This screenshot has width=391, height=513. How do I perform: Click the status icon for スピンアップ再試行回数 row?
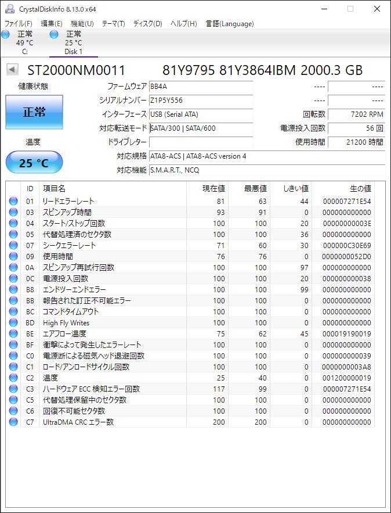pyautogui.click(x=13, y=268)
